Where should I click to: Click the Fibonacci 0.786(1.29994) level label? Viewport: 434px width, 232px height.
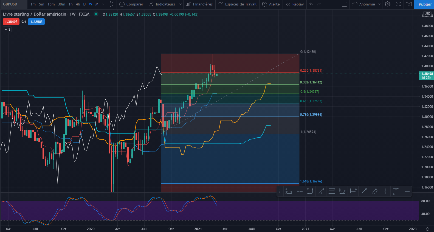(311, 115)
